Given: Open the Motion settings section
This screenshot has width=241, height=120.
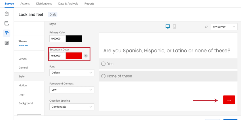Looking at the screenshot, I should click(23, 85).
